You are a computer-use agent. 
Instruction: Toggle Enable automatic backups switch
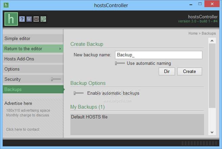[79, 93]
